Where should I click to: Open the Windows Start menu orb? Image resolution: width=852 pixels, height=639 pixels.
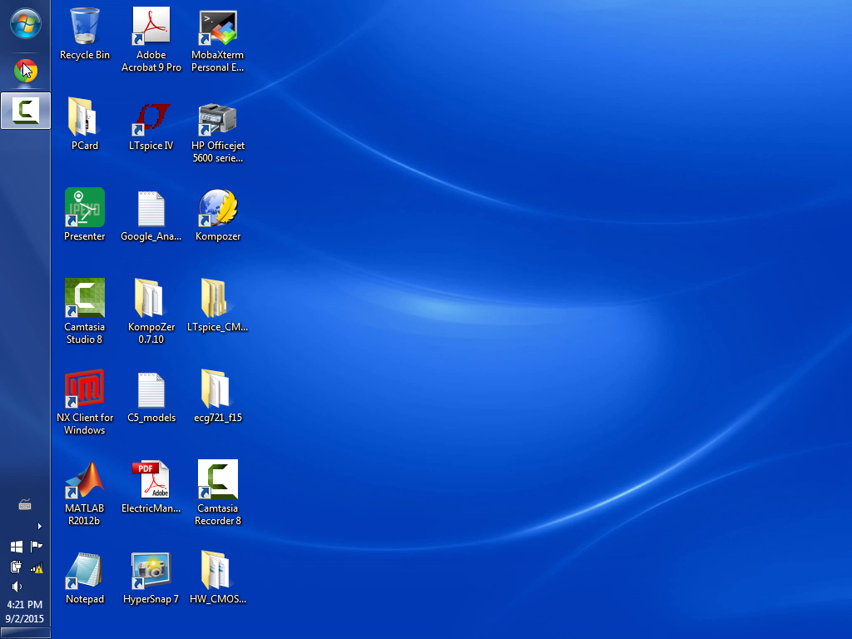[x=25, y=23]
